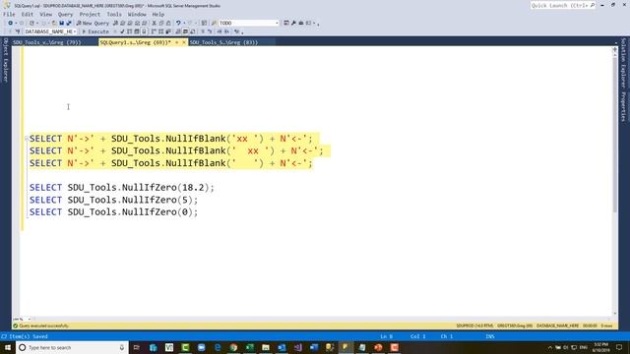The width and height of the screenshot is (630, 354).
Task: Open Properties window via the wrench icon
Action: (x=293, y=23)
